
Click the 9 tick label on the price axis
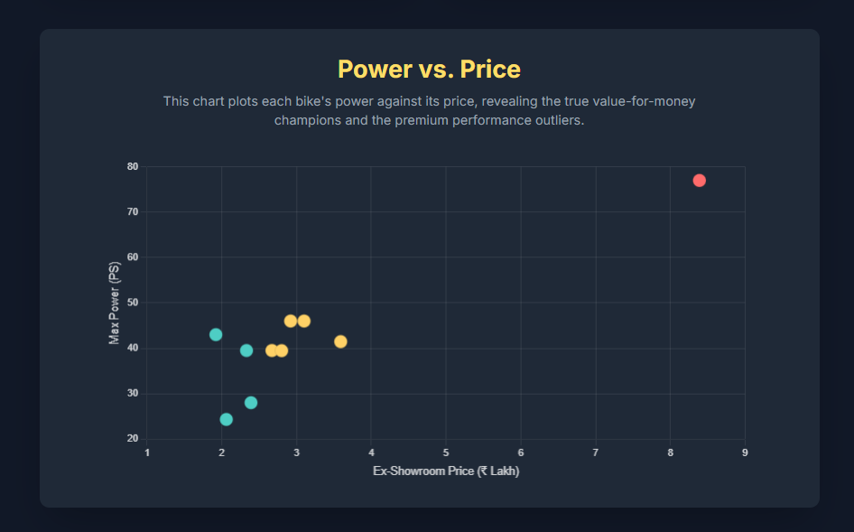click(745, 452)
